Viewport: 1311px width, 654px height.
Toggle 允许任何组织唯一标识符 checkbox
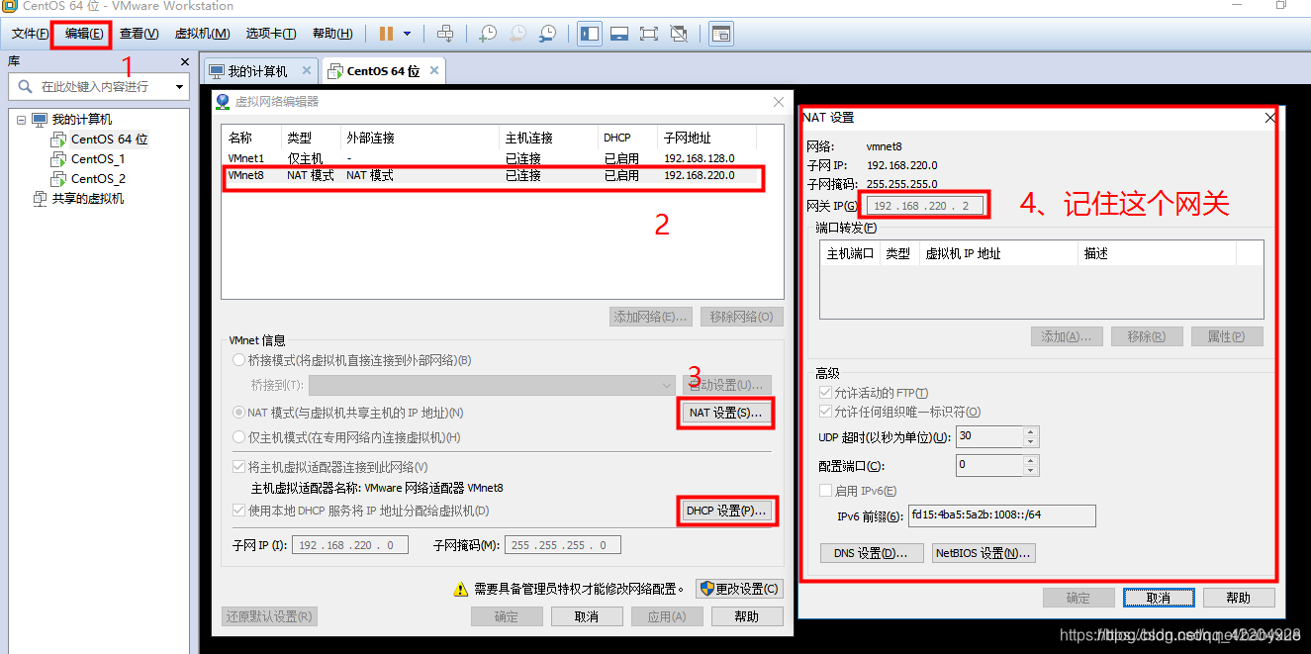[826, 412]
